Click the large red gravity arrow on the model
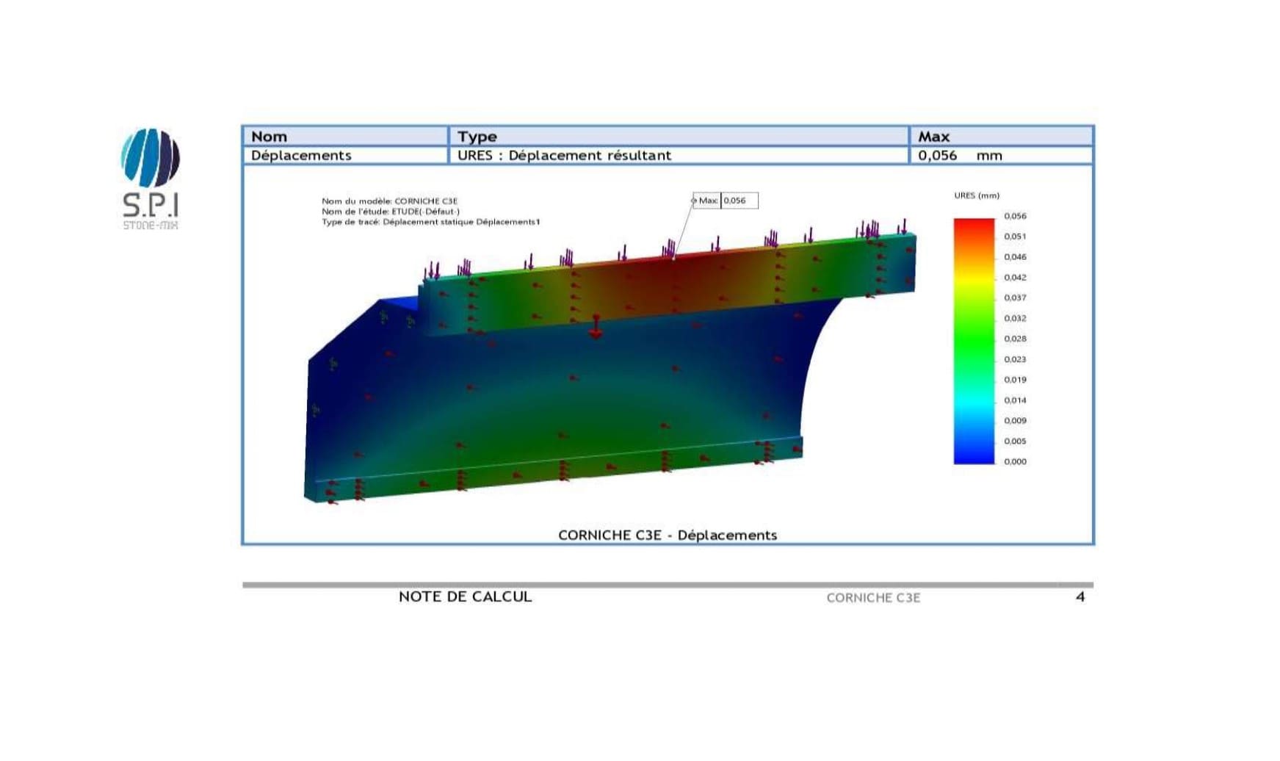The width and height of the screenshot is (1280, 761). click(596, 327)
